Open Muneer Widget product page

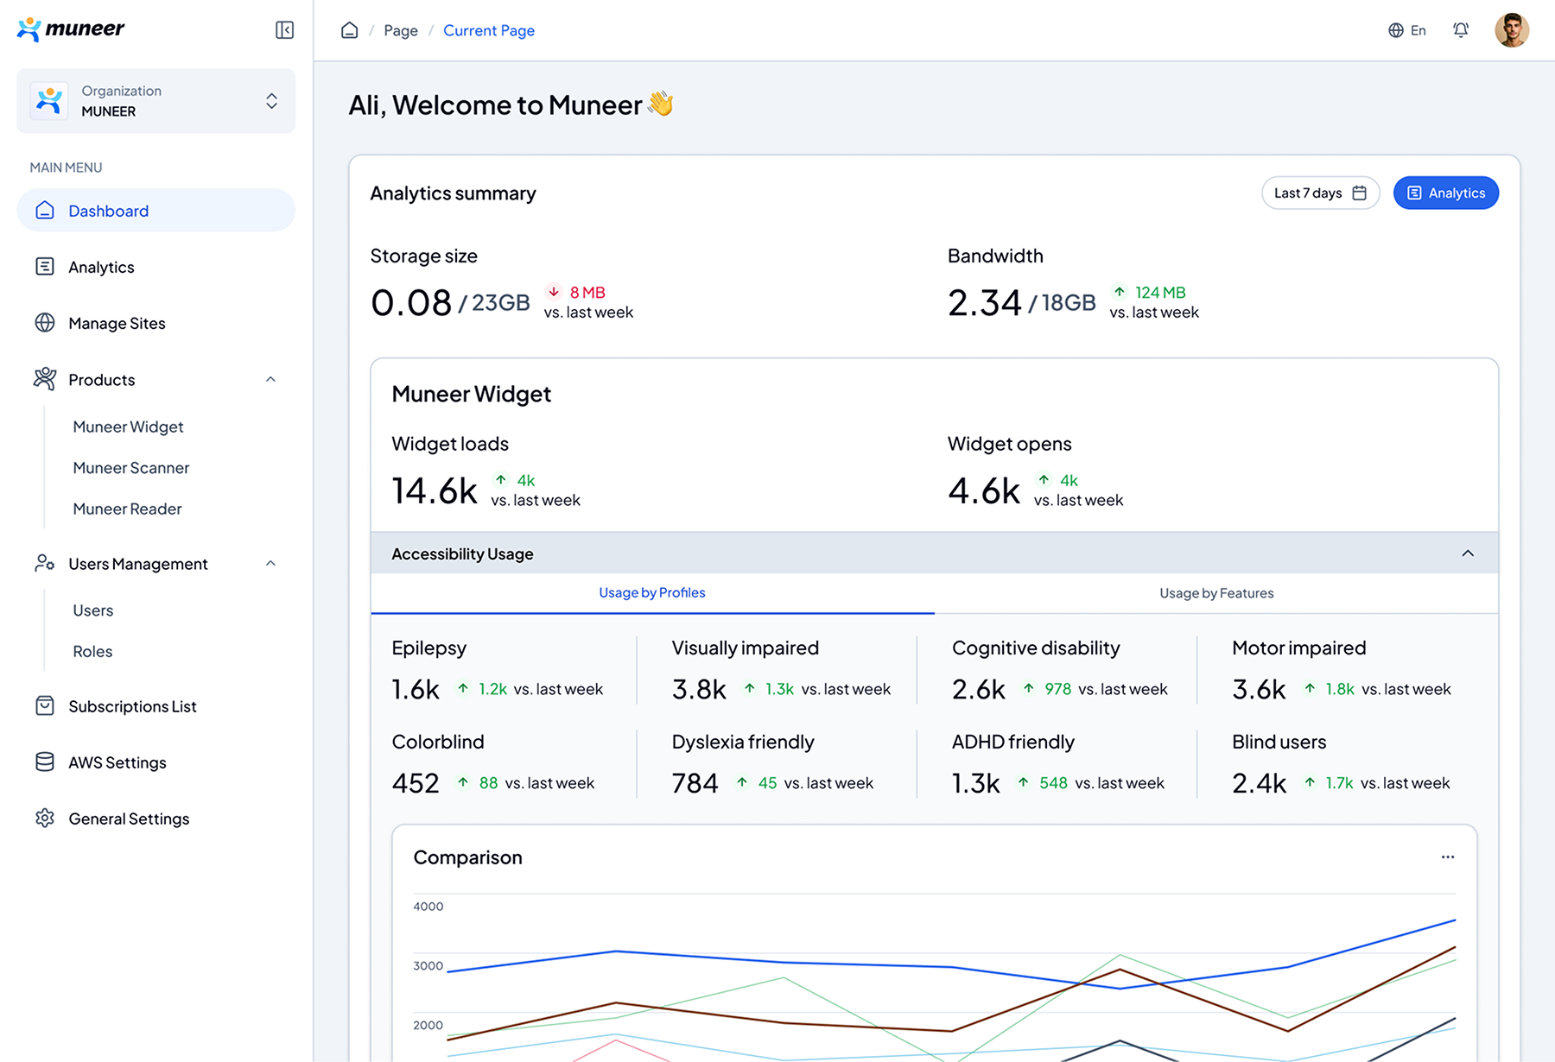(128, 427)
